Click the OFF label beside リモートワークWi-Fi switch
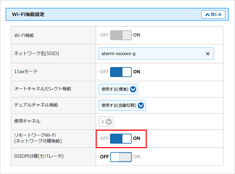 pyautogui.click(x=104, y=138)
